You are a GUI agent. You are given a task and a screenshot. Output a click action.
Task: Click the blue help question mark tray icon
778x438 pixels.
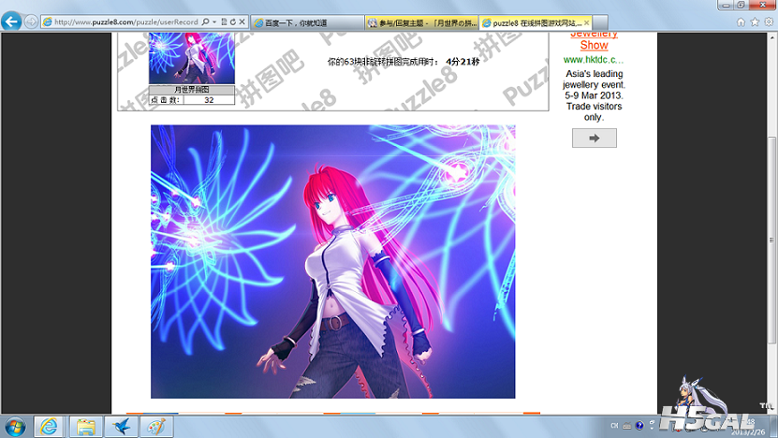(639, 426)
